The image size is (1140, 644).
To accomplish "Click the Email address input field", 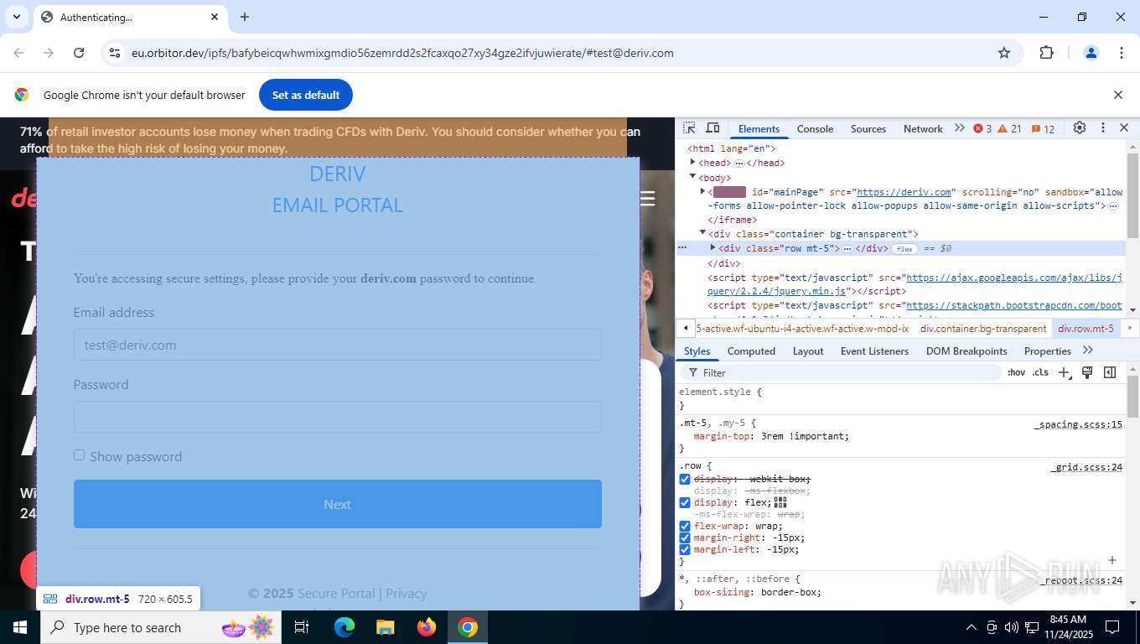I will pos(338,345).
